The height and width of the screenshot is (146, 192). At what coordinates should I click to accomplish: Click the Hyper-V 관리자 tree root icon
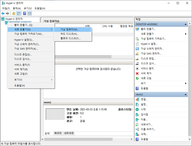pyautogui.click(x=3, y=19)
